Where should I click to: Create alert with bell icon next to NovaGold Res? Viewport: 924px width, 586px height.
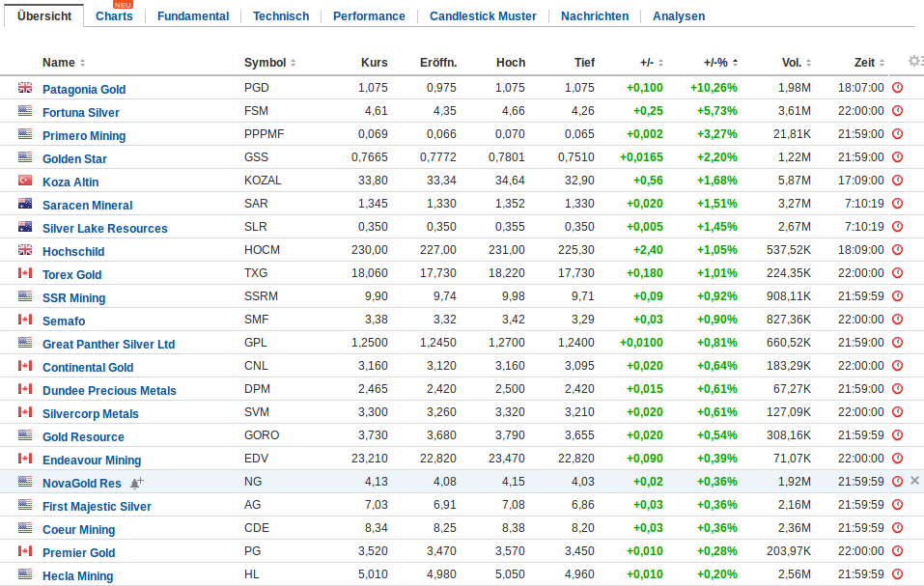pyautogui.click(x=137, y=483)
